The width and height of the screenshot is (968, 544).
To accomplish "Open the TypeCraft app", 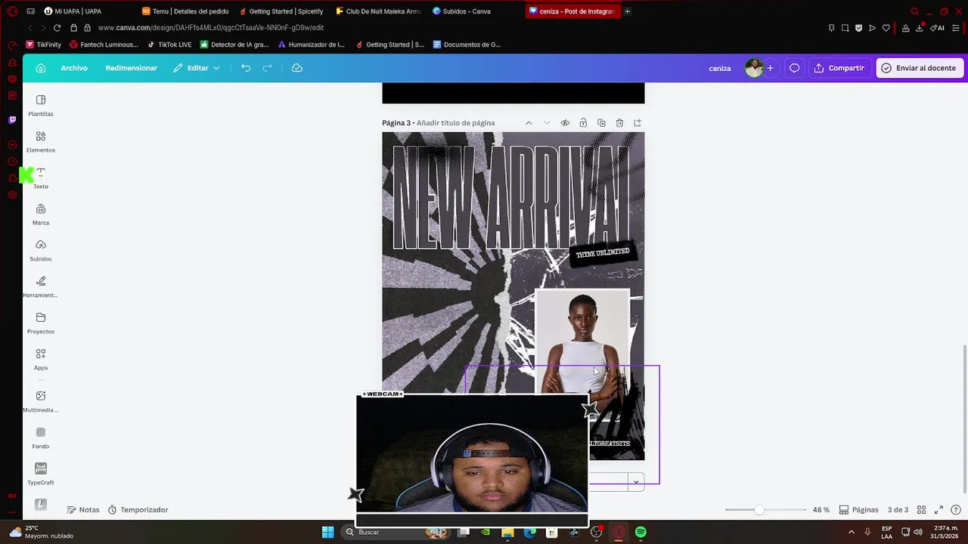I will [x=41, y=474].
